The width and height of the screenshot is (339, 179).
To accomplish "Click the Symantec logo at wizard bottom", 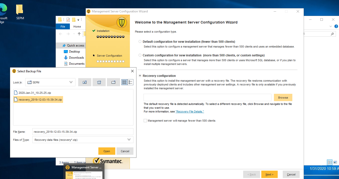I will 108,161.
